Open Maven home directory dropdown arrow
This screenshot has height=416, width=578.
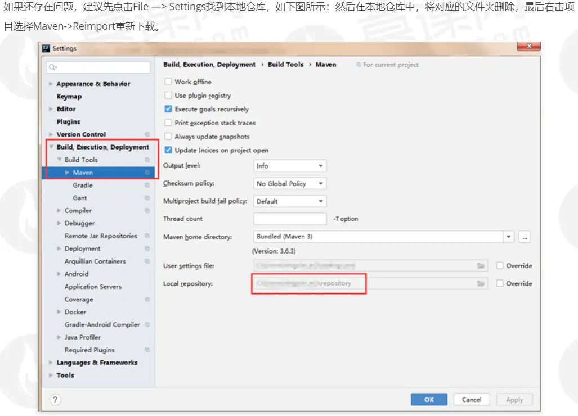point(509,237)
